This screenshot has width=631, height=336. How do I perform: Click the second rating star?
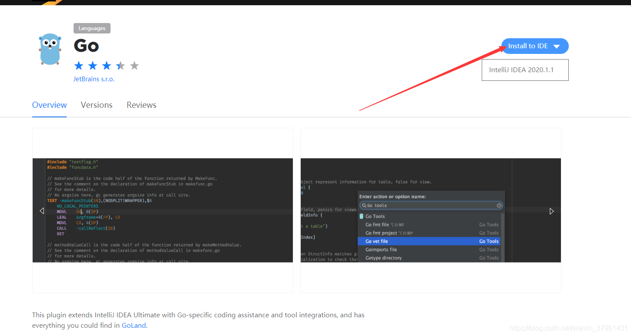point(93,66)
